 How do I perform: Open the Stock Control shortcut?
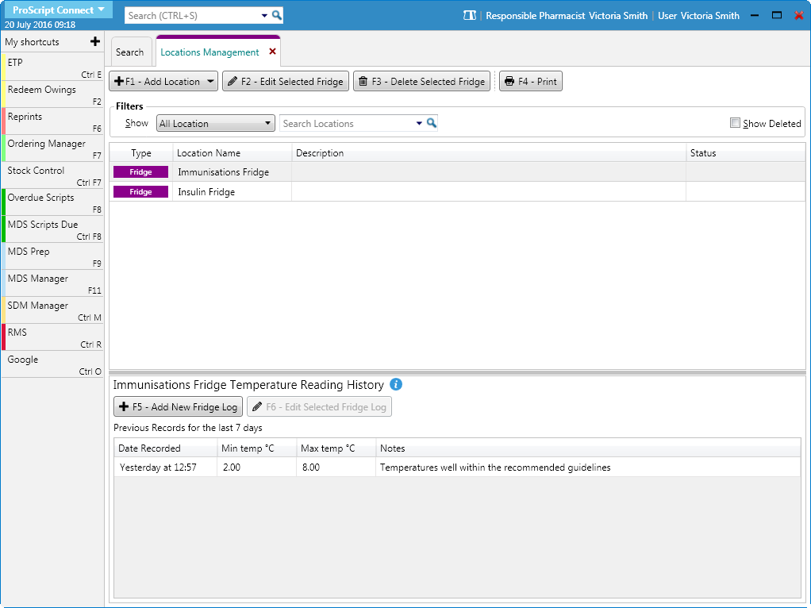(52, 175)
